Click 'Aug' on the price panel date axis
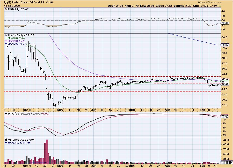 pos(168,110)
